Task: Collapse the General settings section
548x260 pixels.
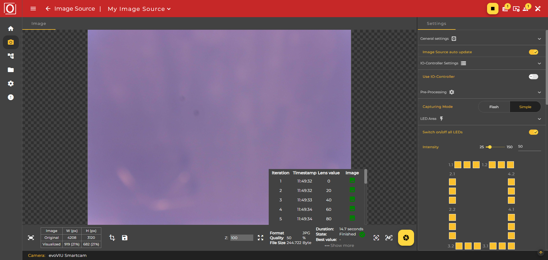Action: 539,39
